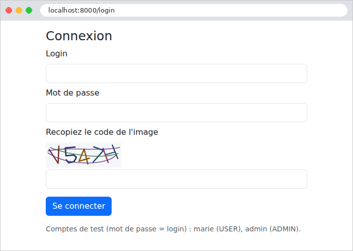Select the word admin in the hint
The image size is (353, 251).
point(256,229)
